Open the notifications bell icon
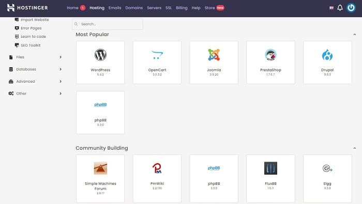This screenshot has height=204, width=362. pyautogui.click(x=340, y=8)
